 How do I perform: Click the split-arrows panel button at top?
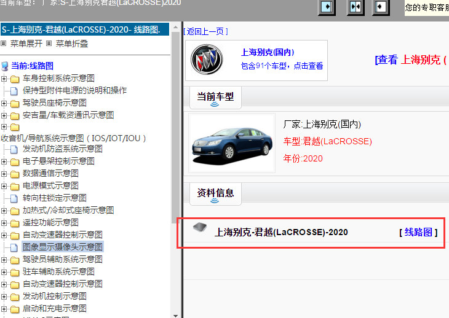(356, 7)
